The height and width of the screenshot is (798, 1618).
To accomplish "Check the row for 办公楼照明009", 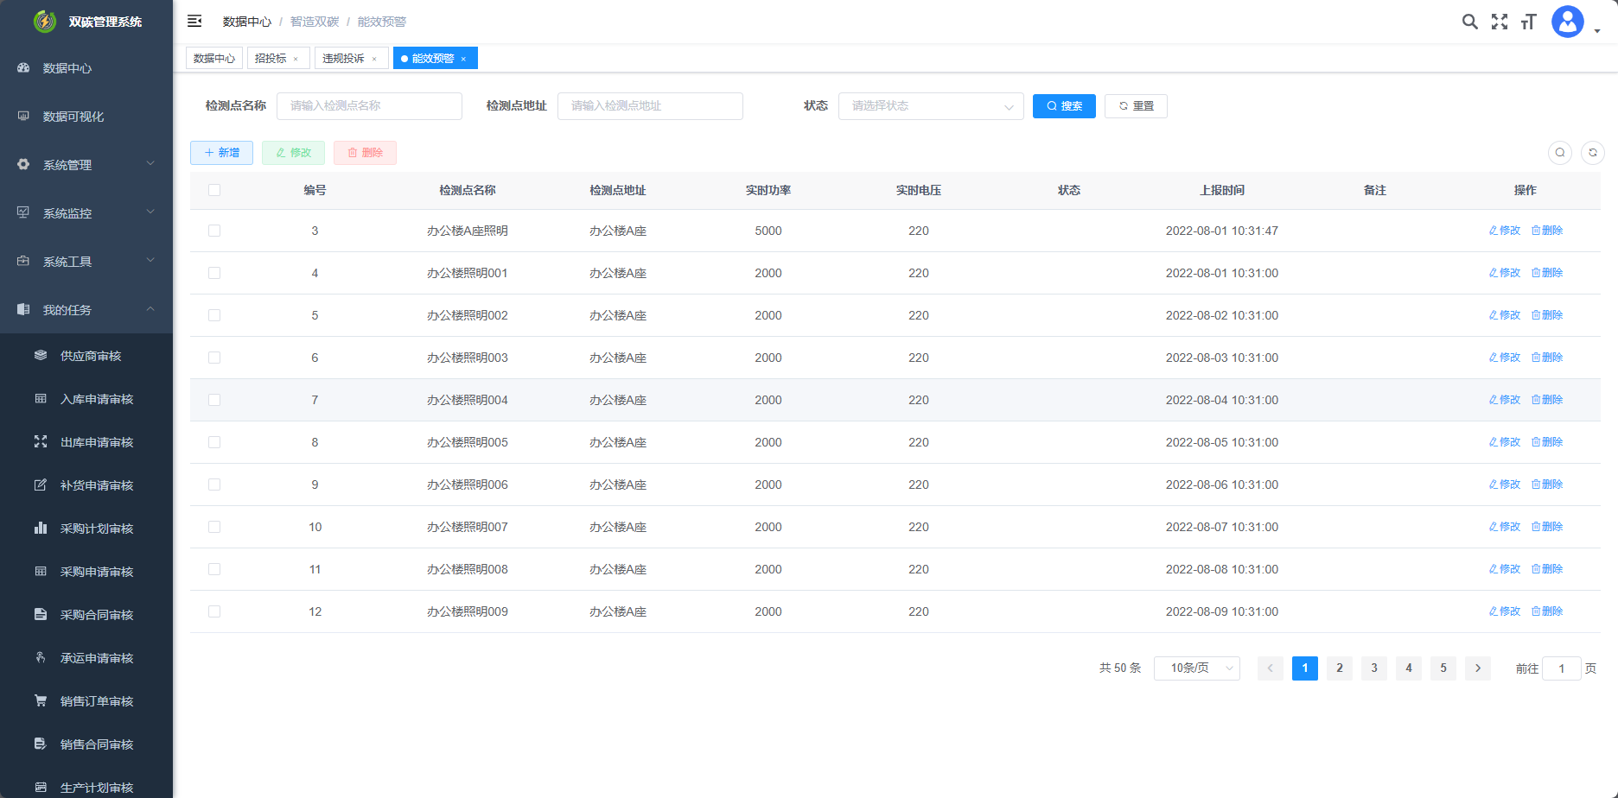I will (214, 611).
